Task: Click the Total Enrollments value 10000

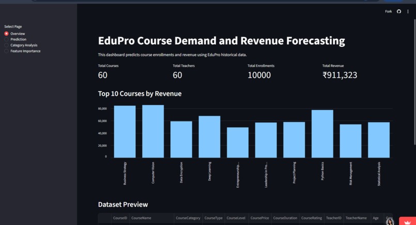Action: [259, 75]
